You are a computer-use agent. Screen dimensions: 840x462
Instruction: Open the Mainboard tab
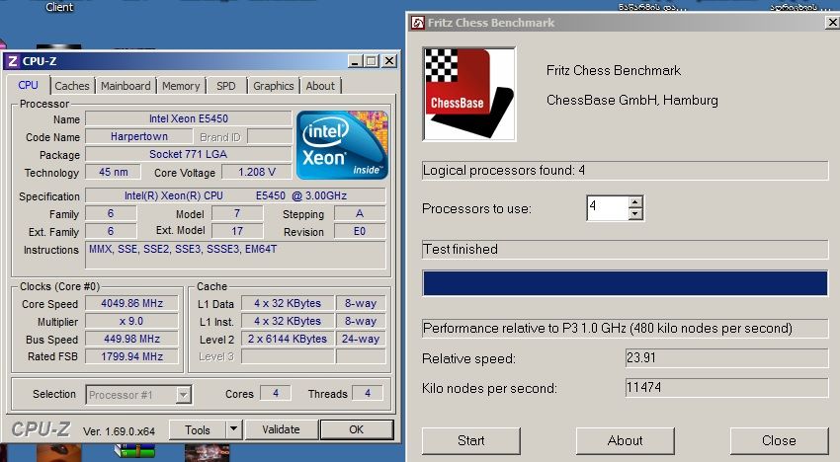[x=126, y=86]
